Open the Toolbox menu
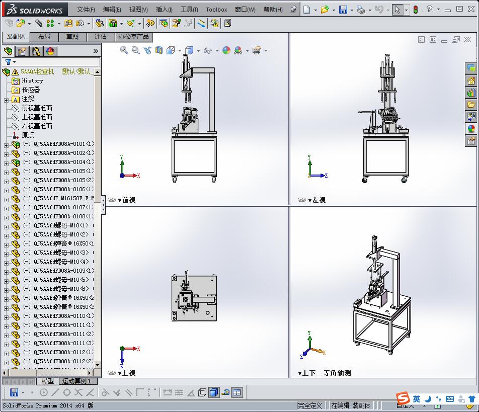 tap(216, 10)
